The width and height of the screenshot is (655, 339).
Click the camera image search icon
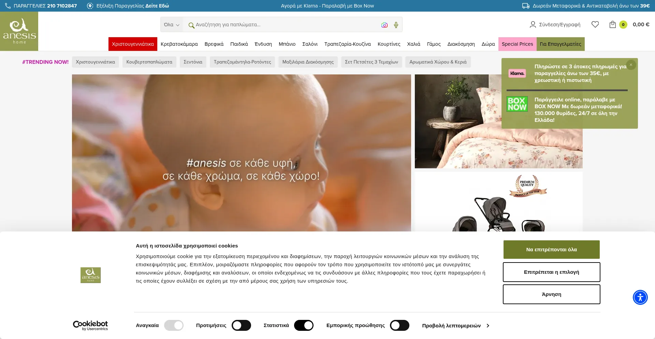click(x=384, y=25)
